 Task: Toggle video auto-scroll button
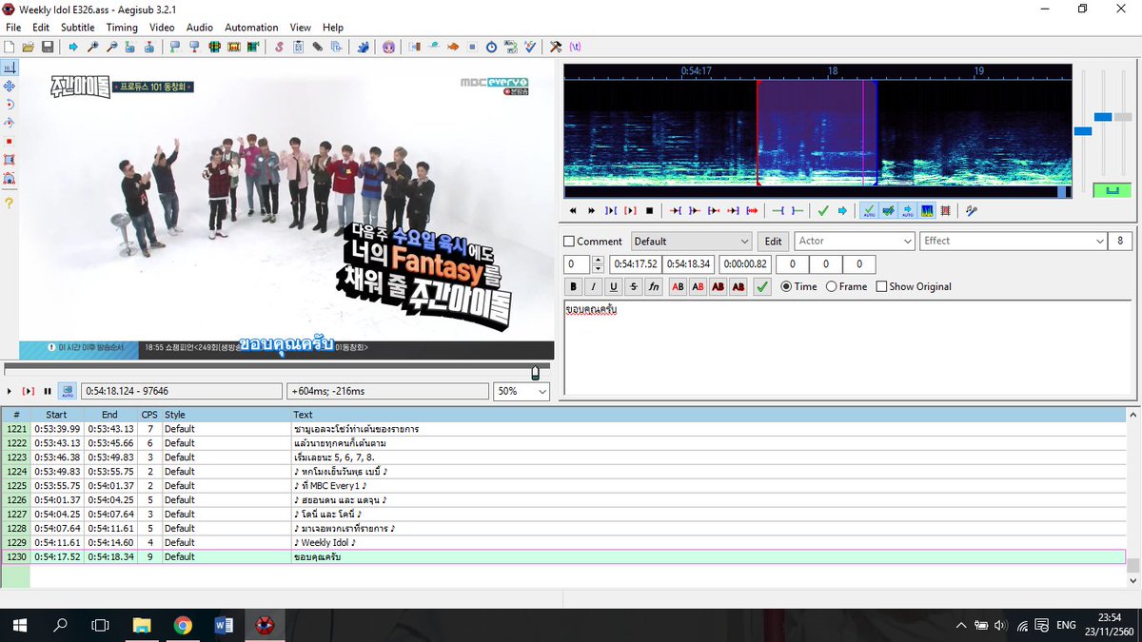[68, 391]
